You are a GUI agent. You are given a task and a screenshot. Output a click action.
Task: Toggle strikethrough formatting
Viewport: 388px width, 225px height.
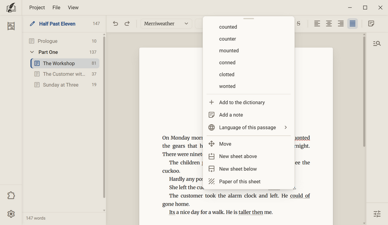click(298, 23)
